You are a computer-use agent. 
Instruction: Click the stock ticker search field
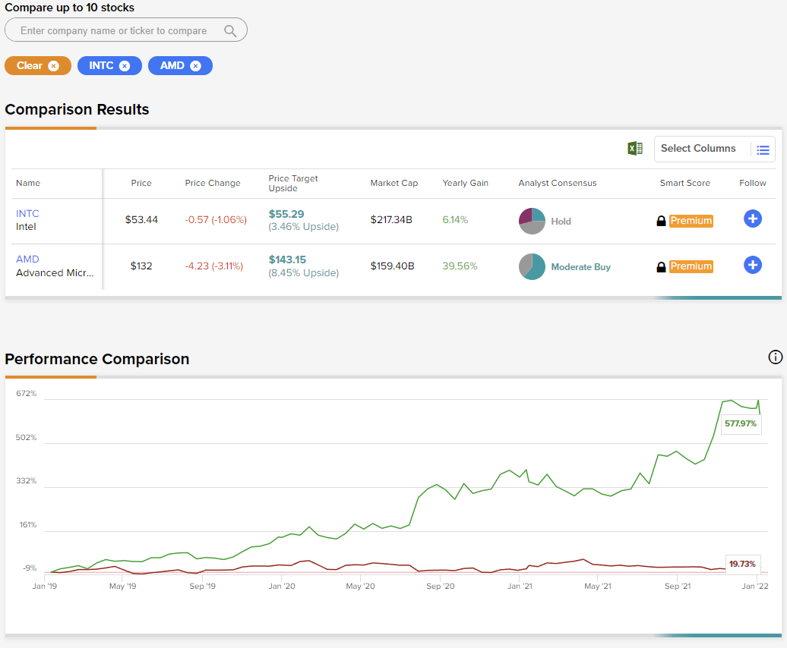point(126,30)
